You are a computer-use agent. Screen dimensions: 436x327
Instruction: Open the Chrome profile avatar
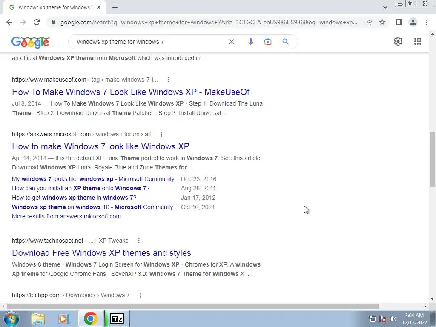(413, 22)
